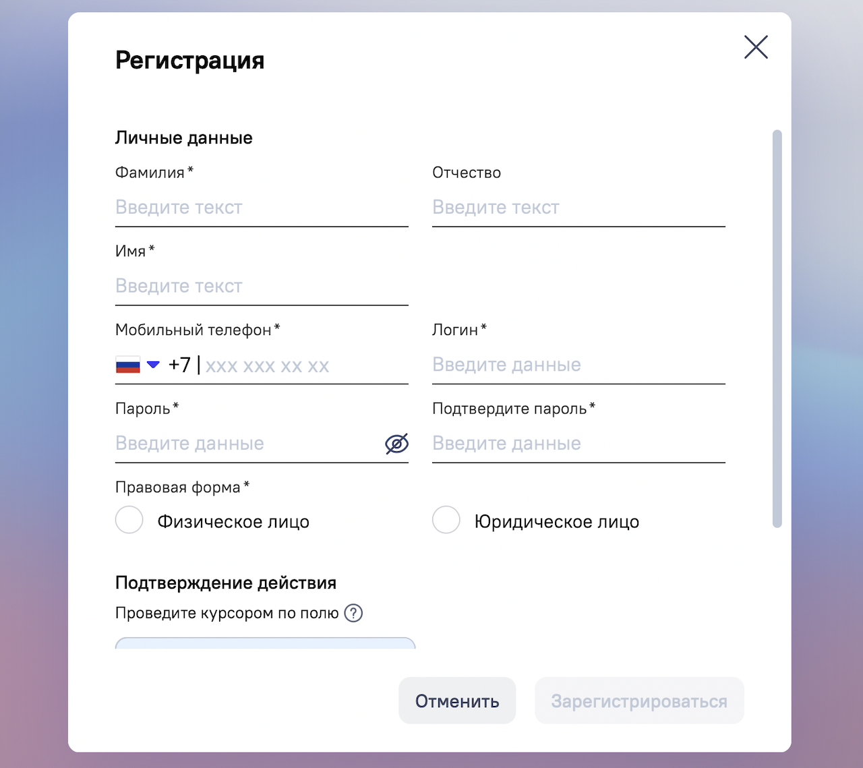Click the mobile phone number field
The height and width of the screenshot is (768, 863).
tap(303, 365)
